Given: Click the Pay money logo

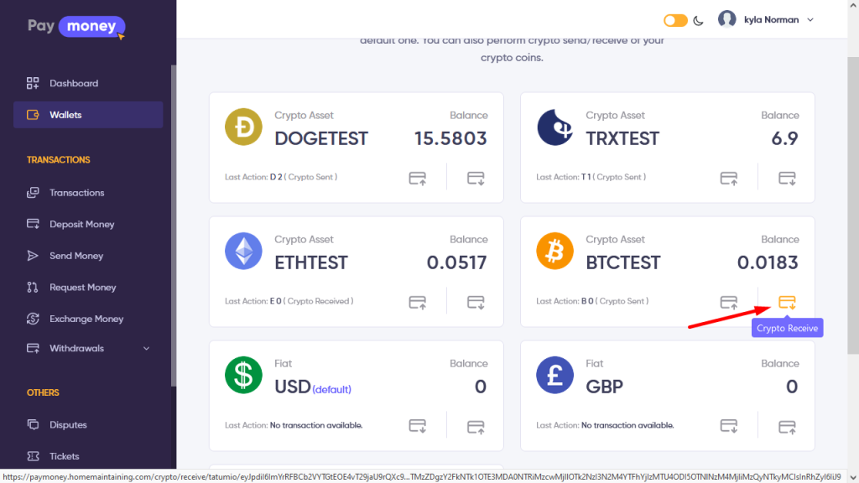Looking at the screenshot, I should 75,27.
